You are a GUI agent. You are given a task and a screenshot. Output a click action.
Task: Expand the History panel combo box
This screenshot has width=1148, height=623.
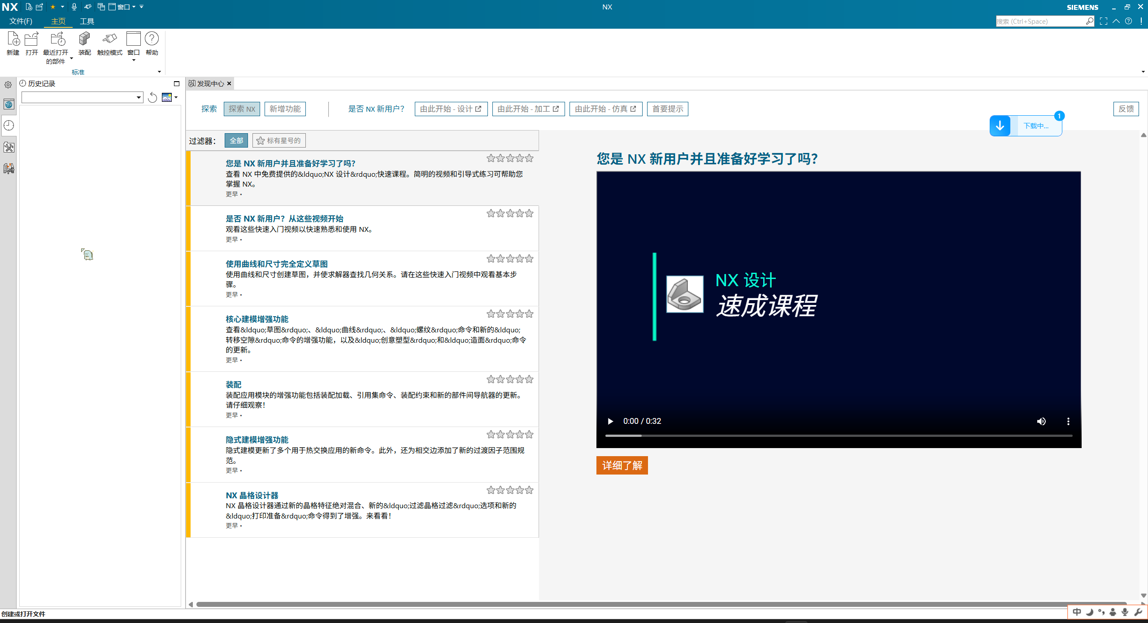click(139, 97)
